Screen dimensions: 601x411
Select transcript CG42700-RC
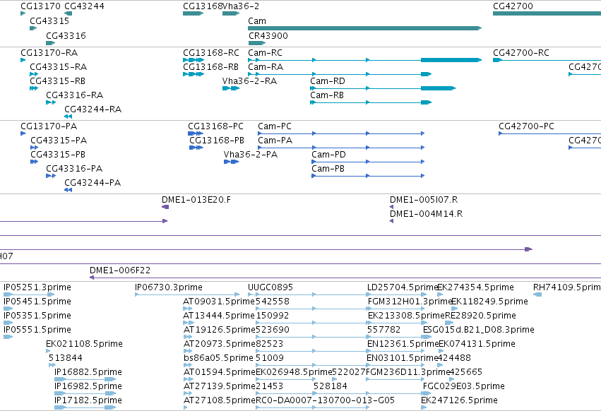(521, 52)
